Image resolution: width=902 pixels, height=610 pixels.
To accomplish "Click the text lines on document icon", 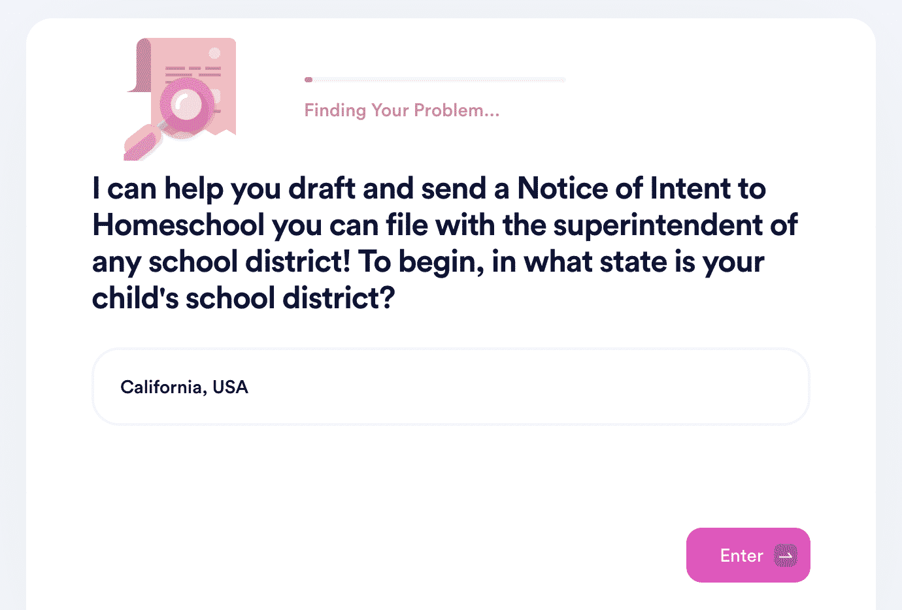I will 193,71.
